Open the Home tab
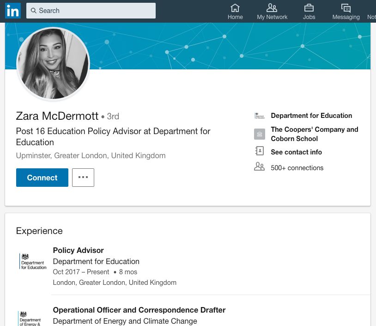Screen dimensions: 376x326 [235, 12]
